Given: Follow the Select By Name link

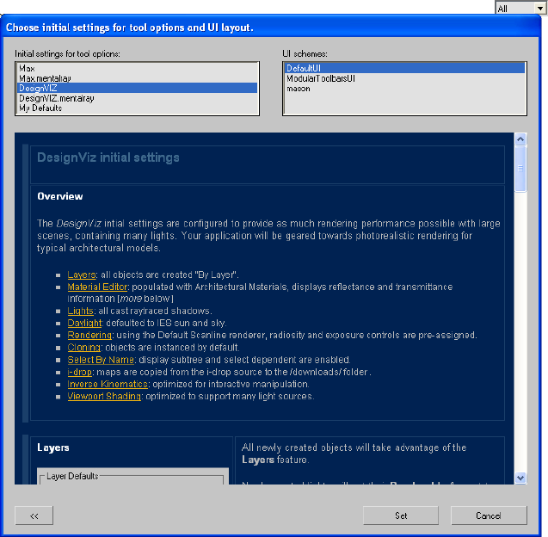Looking at the screenshot, I should click(101, 360).
